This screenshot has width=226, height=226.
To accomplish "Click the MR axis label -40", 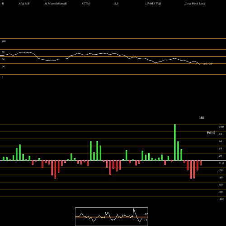I will click(x=221, y=178).
